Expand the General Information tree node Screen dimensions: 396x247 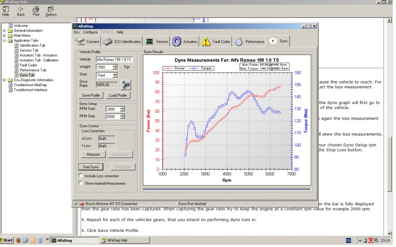4,31
